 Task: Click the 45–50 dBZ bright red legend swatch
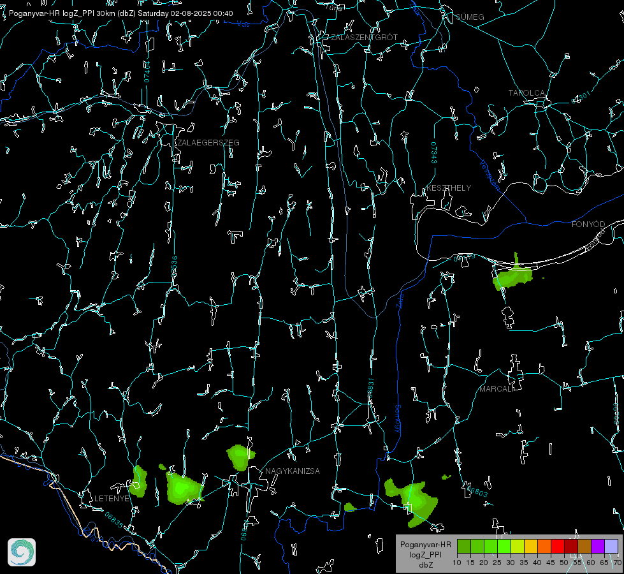pos(558,547)
